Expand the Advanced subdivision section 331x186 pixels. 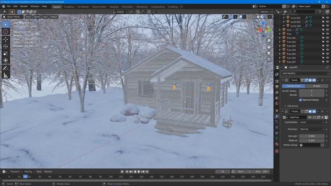point(285,106)
